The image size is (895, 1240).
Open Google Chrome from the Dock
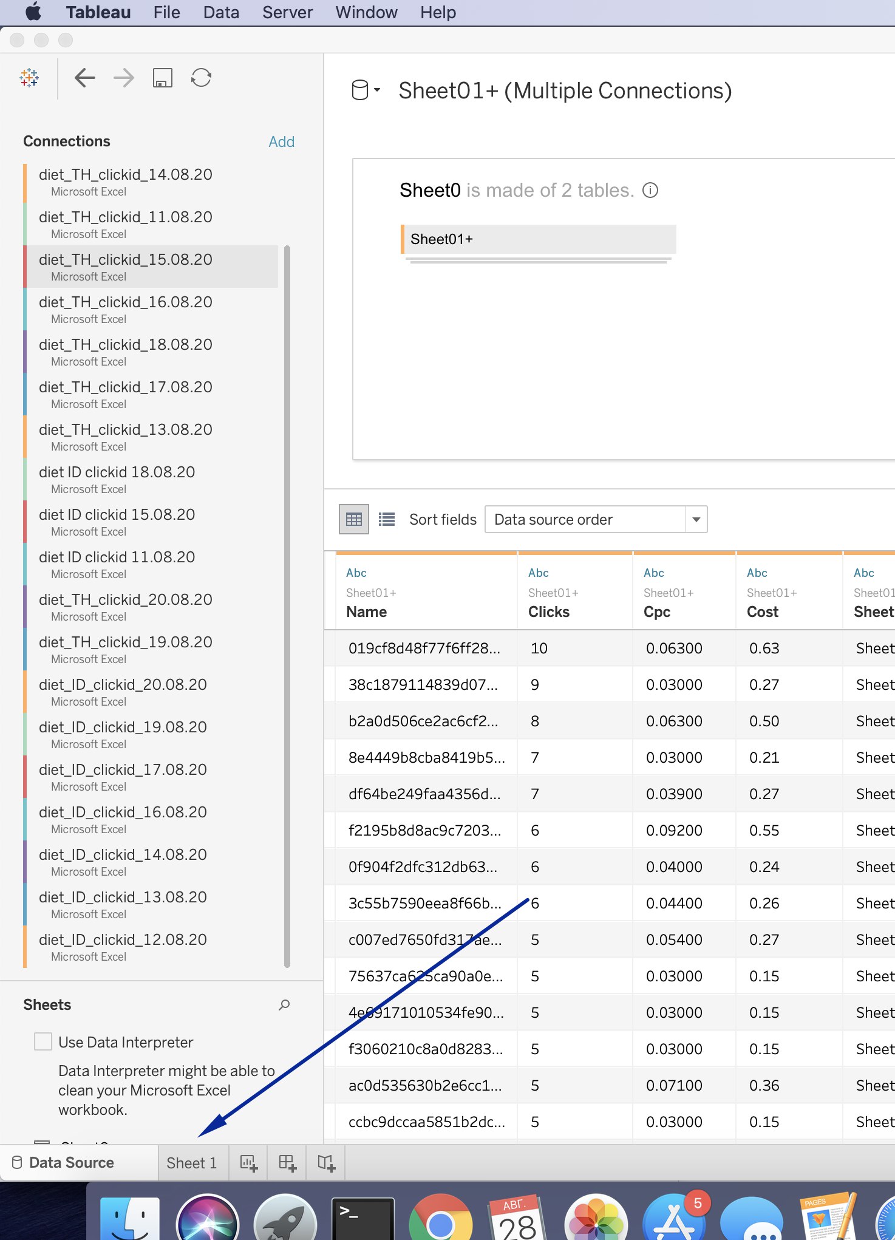tap(441, 1218)
